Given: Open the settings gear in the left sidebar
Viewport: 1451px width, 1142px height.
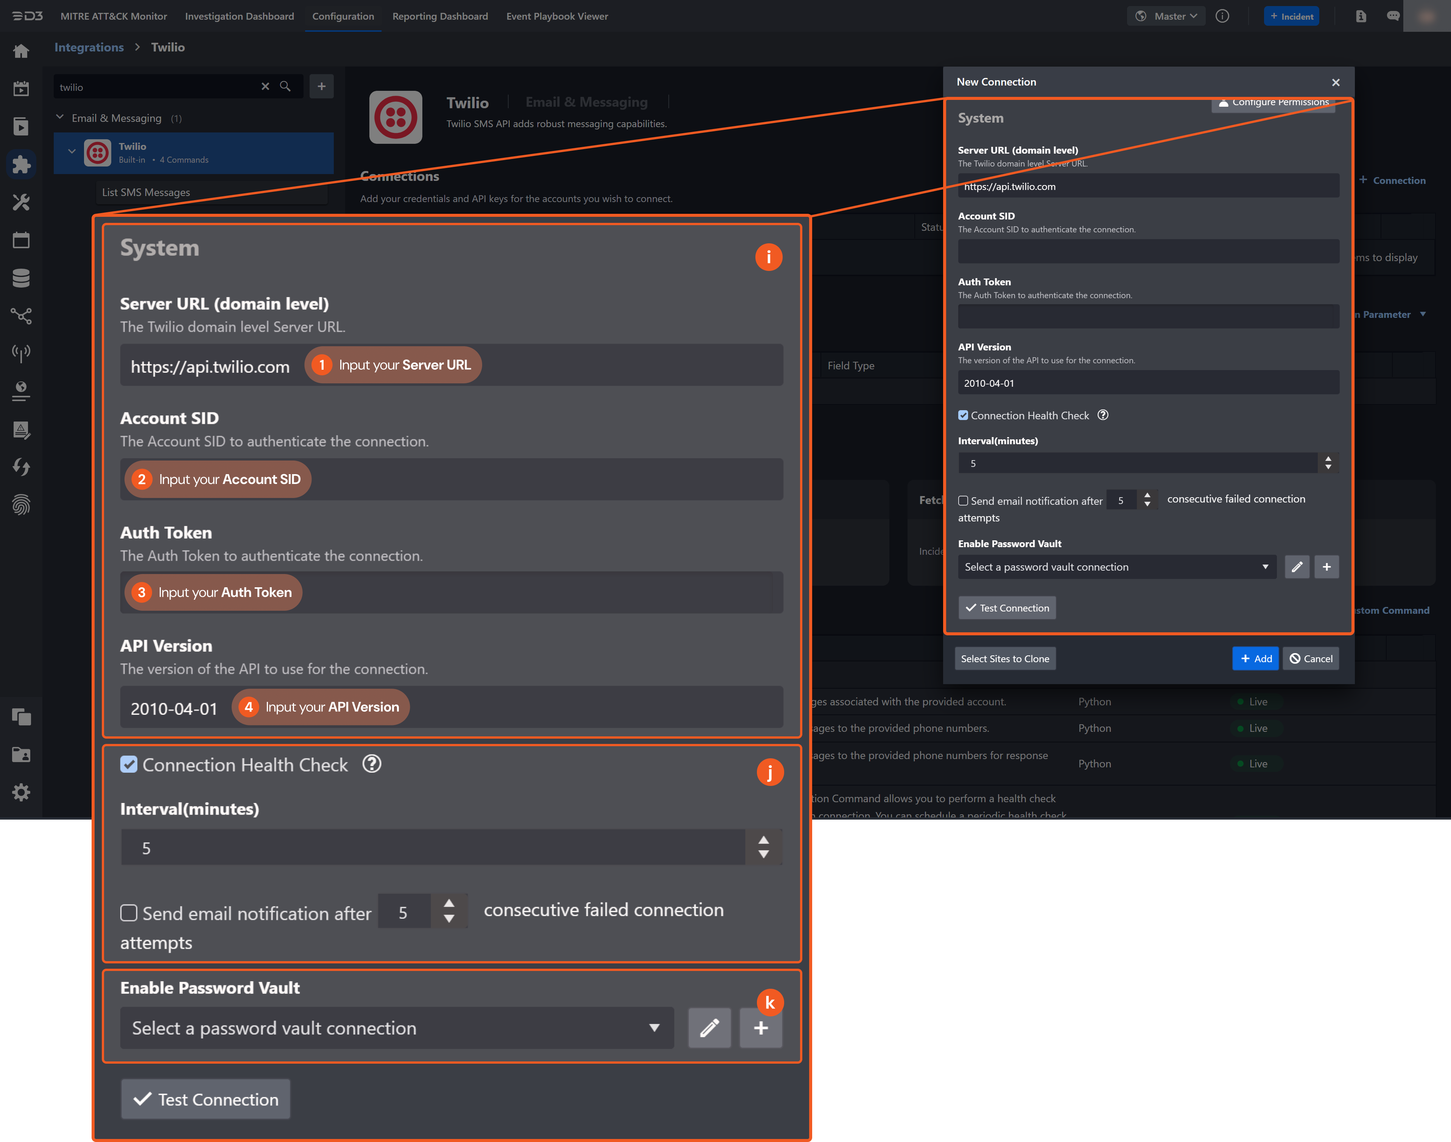Looking at the screenshot, I should tap(21, 792).
